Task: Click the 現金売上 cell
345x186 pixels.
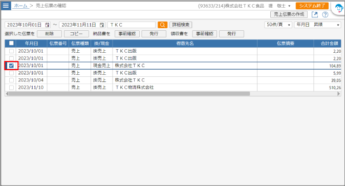Action: pos(102,66)
